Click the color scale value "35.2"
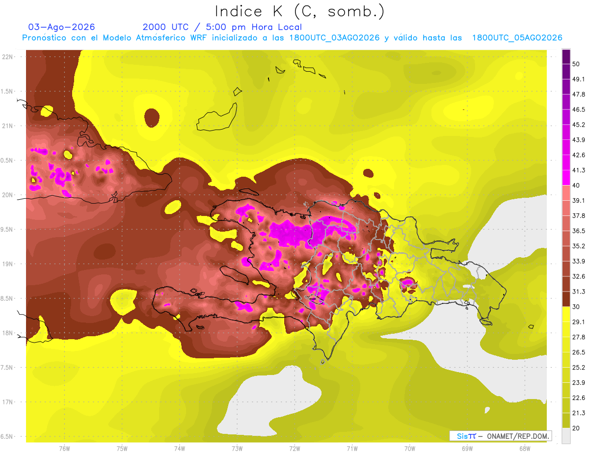This screenshot has width=589, height=455. pyautogui.click(x=578, y=246)
